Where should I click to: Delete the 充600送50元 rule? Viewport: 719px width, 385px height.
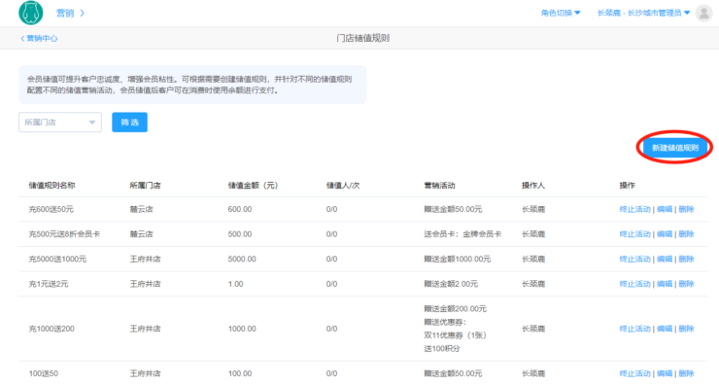coord(686,209)
